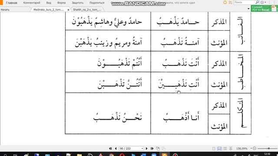
Task: Open the Поделиться ribbon tab
Action: (97, 3)
